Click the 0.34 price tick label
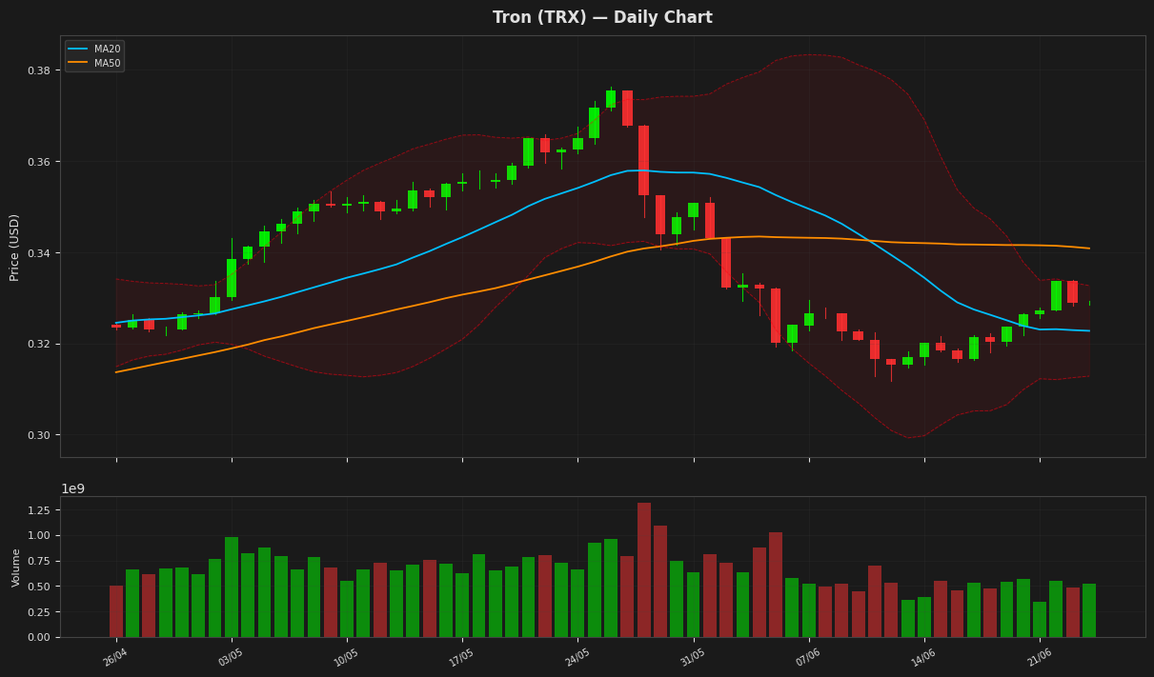Screen dimensions: 1154x677 tap(40, 253)
